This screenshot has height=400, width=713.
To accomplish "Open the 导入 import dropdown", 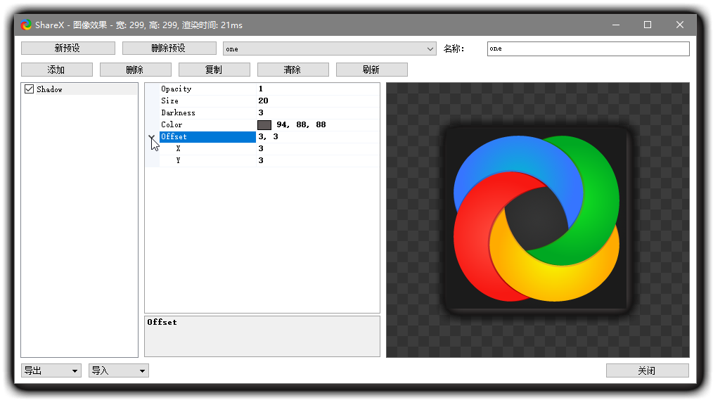I will 119,370.
